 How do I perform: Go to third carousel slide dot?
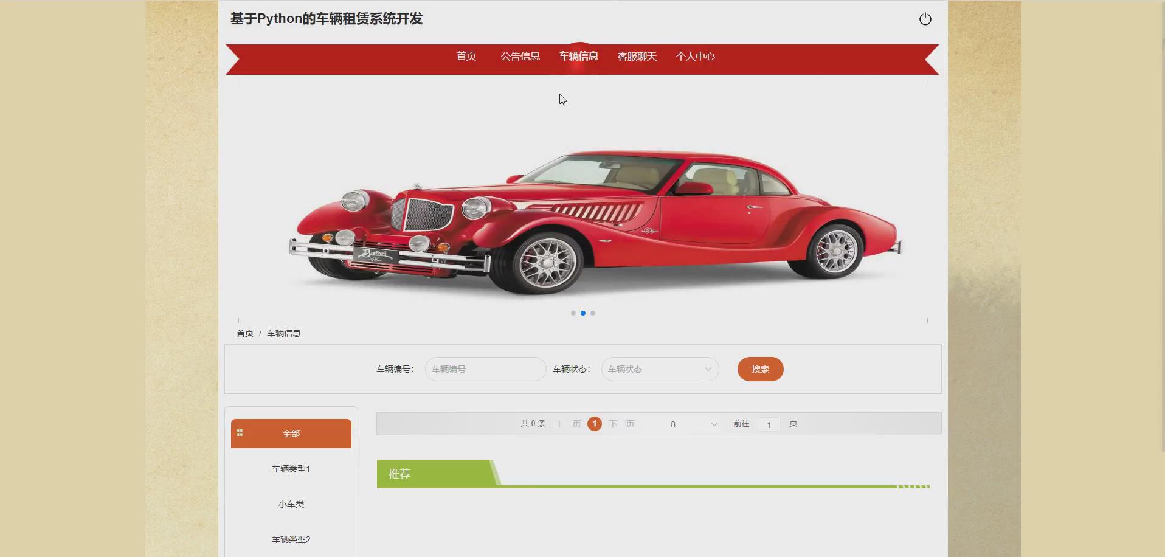click(x=592, y=313)
